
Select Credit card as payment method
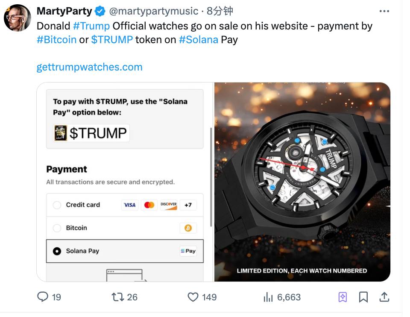click(57, 205)
